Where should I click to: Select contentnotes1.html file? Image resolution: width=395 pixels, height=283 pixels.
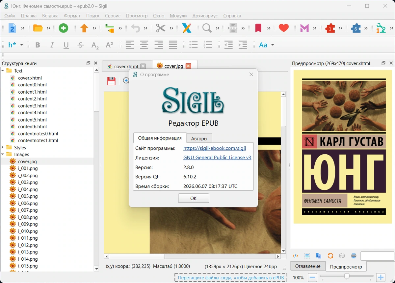38,141
